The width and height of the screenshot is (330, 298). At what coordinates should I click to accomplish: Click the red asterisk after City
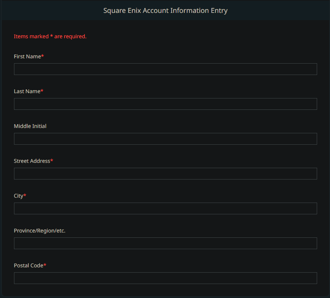coord(25,195)
